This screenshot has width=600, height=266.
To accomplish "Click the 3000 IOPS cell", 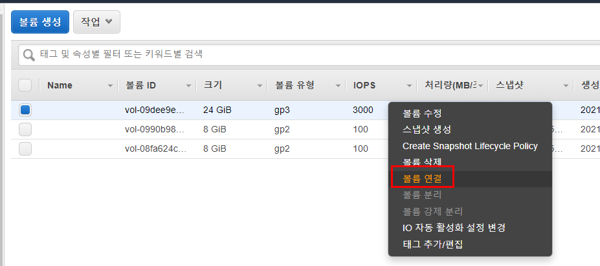I will [362, 110].
